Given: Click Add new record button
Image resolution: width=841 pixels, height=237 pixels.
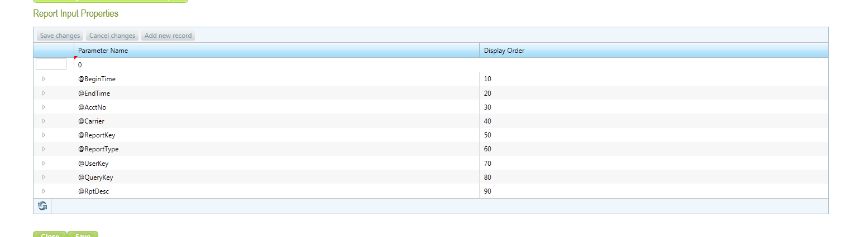Looking at the screenshot, I should pos(168,36).
